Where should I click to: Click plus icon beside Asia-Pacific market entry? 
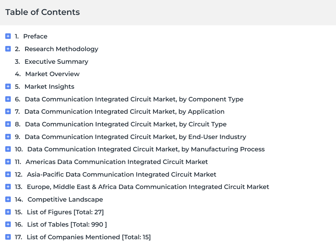click(x=8, y=174)
